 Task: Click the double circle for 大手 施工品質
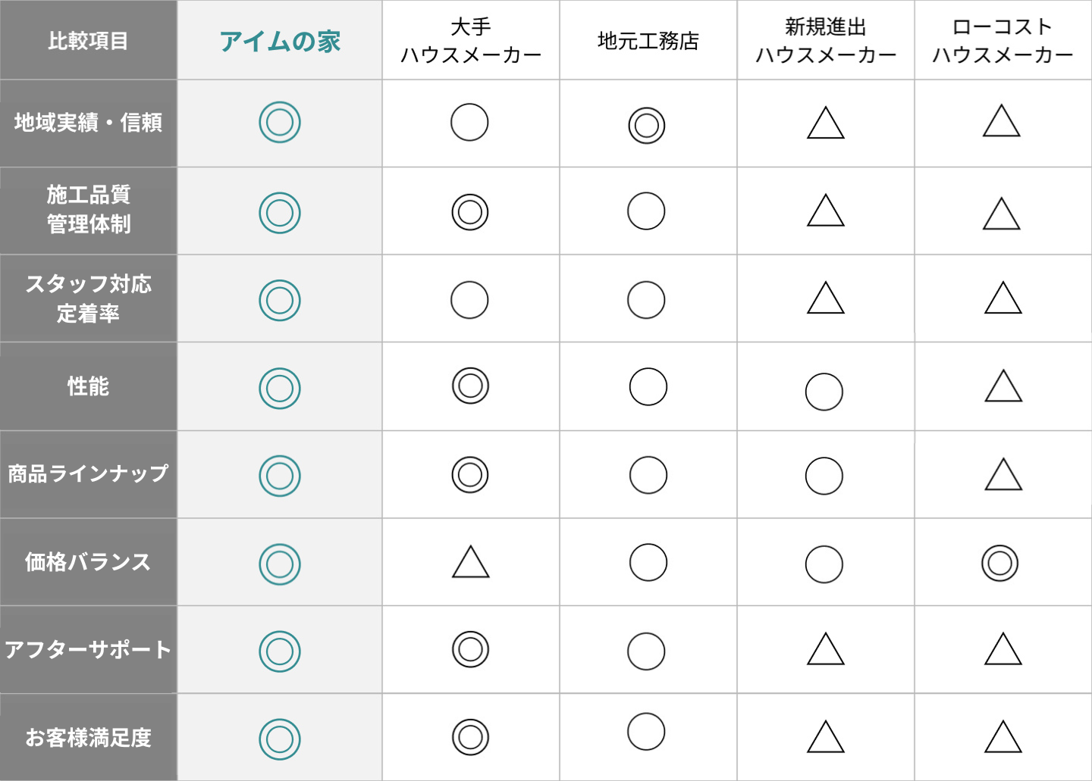(470, 211)
